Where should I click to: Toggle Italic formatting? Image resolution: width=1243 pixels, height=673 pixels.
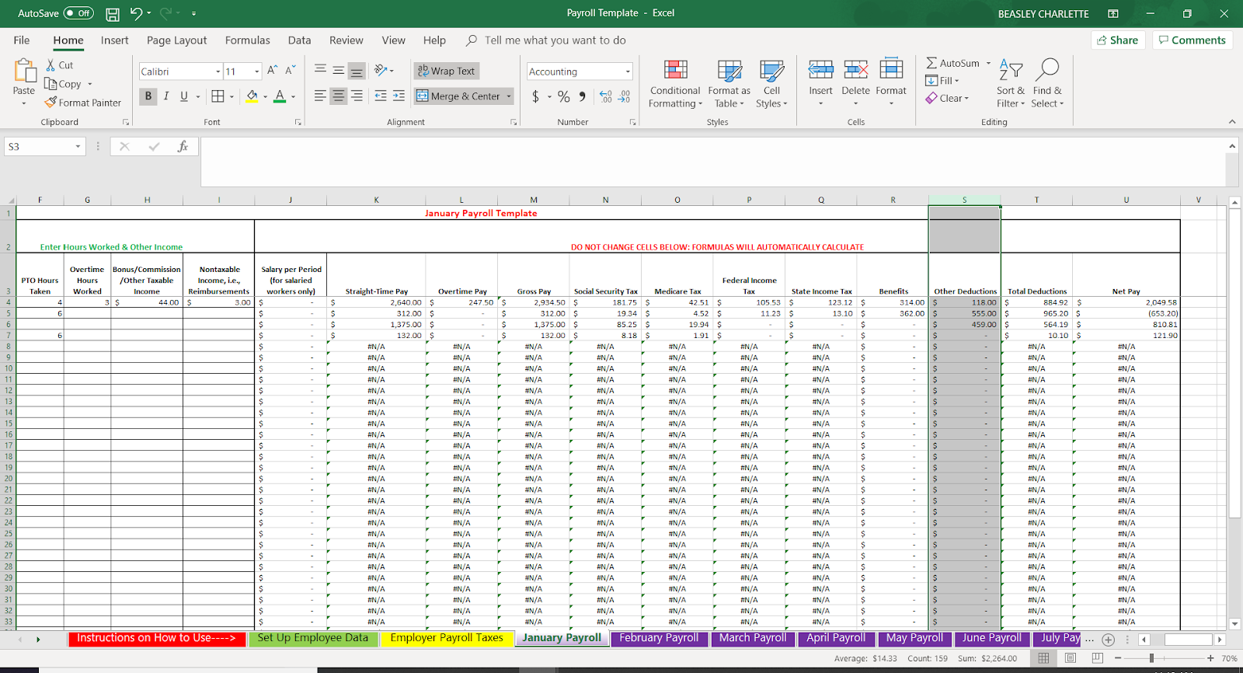[165, 96]
